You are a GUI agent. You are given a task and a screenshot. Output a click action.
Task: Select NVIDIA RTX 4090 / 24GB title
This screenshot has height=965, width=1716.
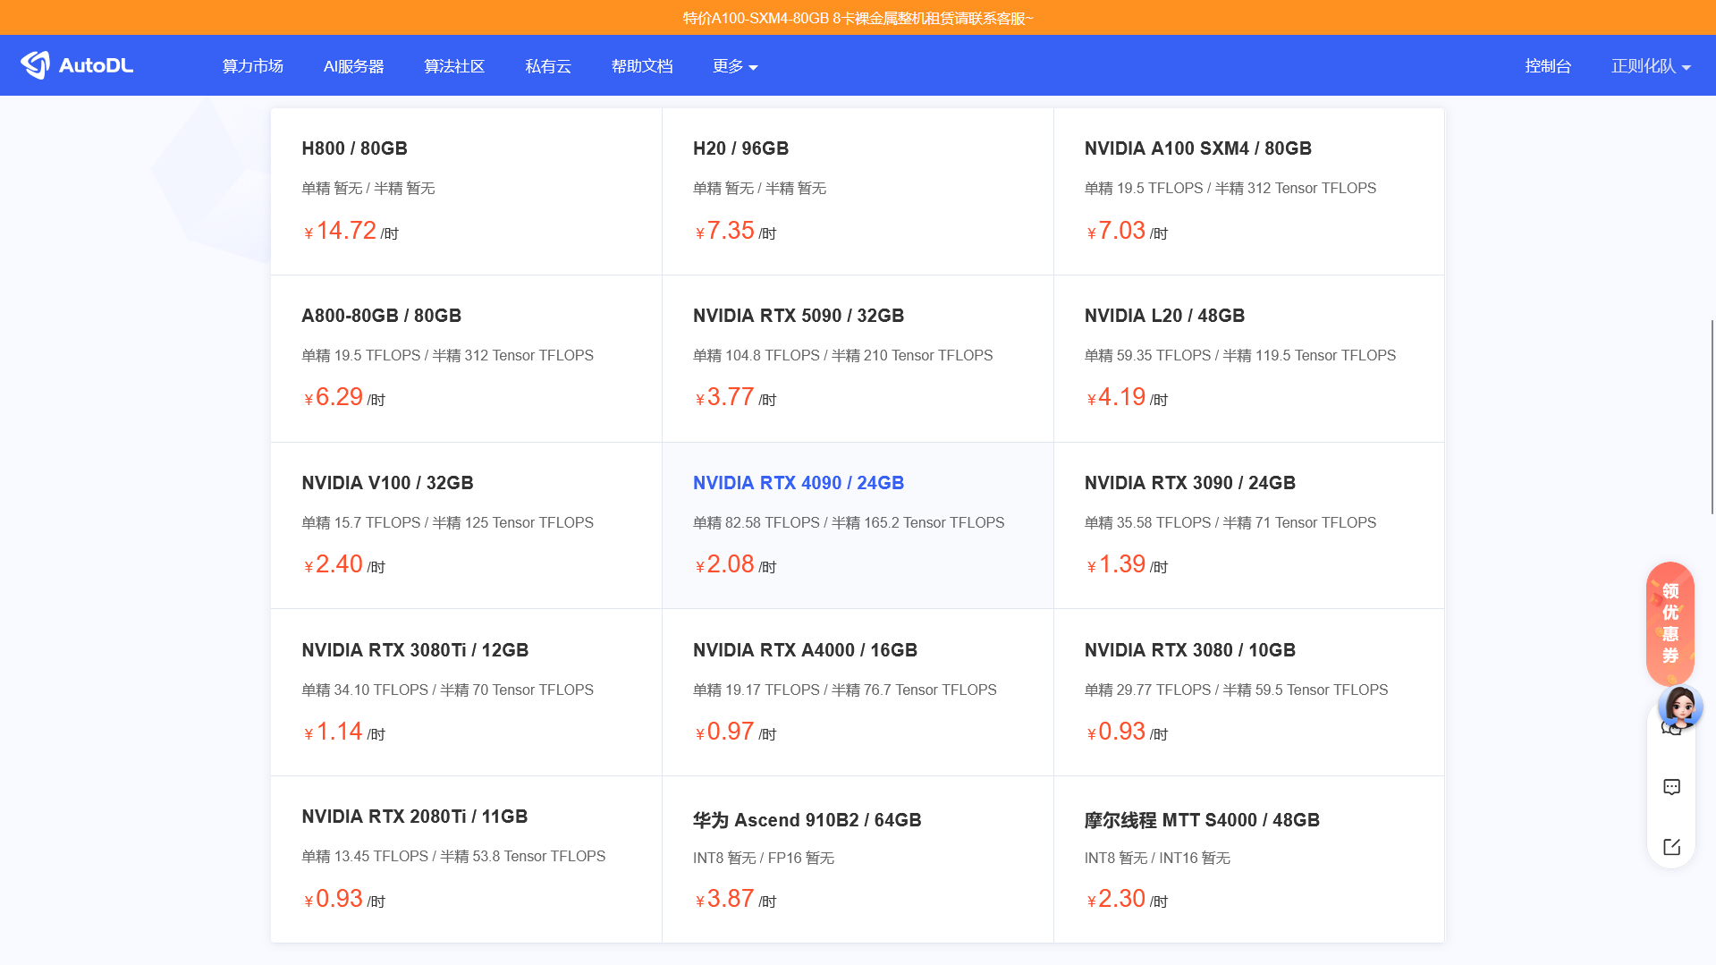pos(799,483)
